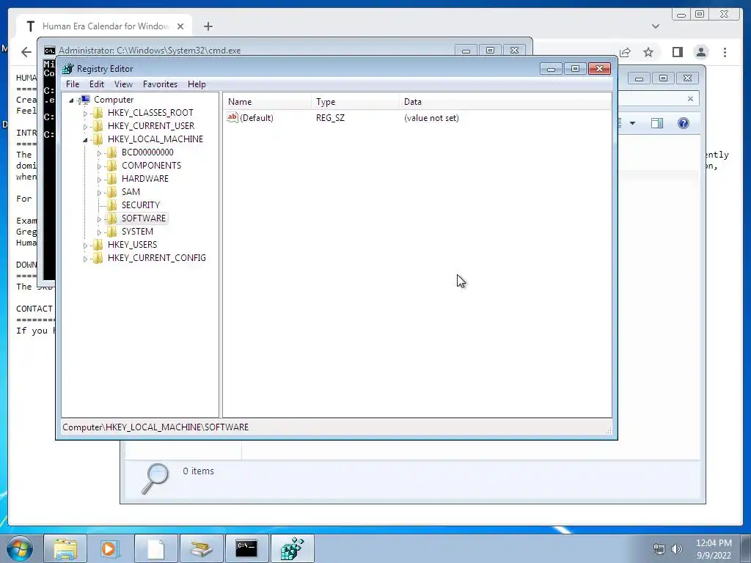
Task: Bookmark this page with the star icon
Action: [x=648, y=52]
